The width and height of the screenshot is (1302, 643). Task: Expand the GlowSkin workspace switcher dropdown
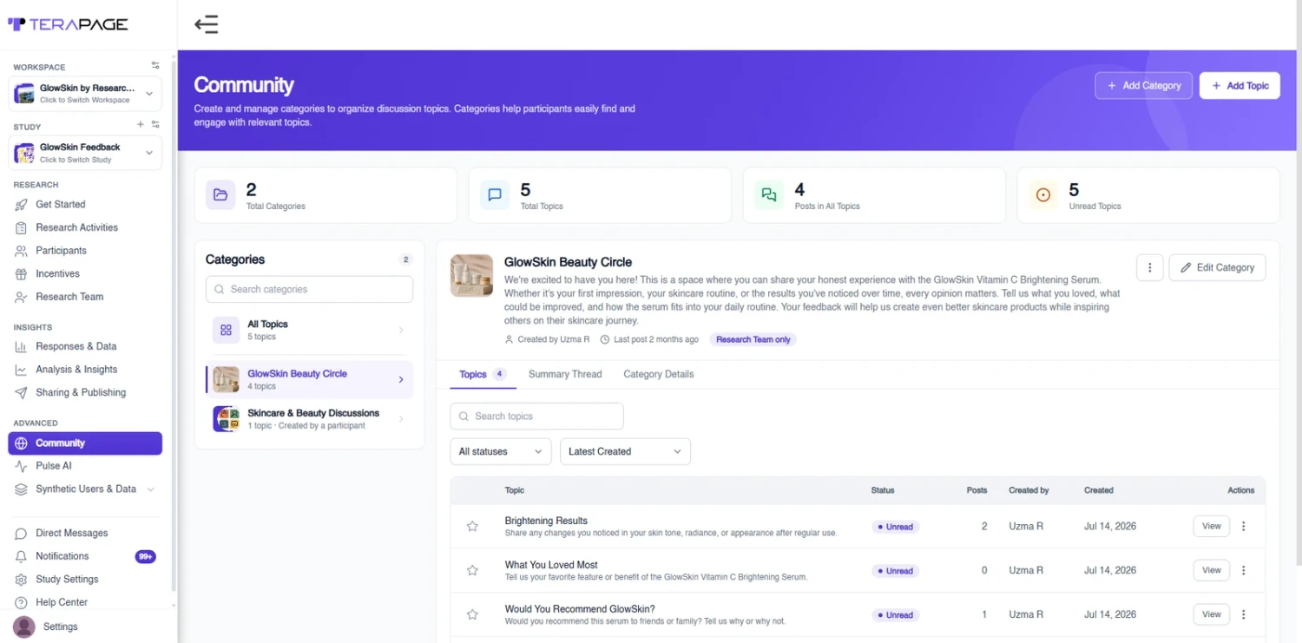(x=85, y=93)
